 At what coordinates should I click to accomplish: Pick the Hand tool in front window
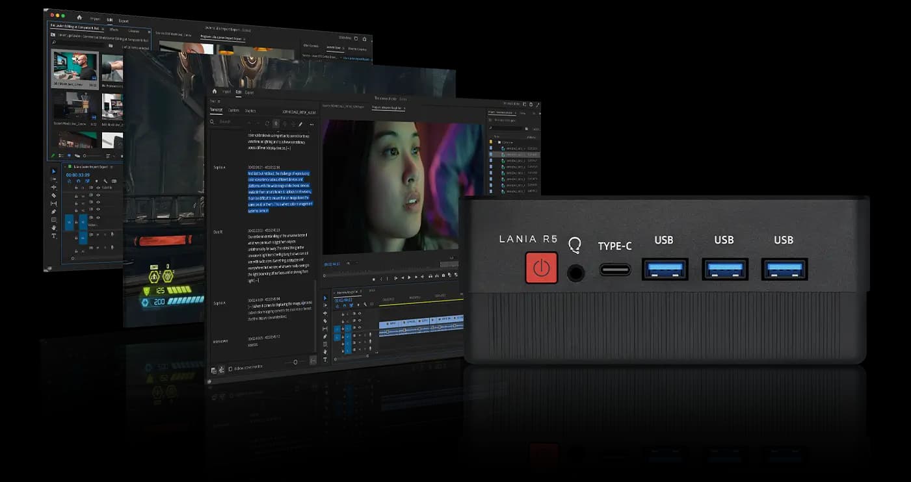coord(326,351)
